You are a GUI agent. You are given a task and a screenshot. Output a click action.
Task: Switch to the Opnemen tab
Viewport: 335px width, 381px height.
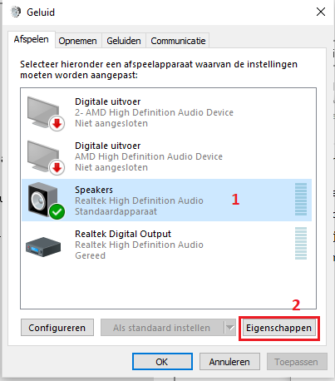[x=77, y=41]
